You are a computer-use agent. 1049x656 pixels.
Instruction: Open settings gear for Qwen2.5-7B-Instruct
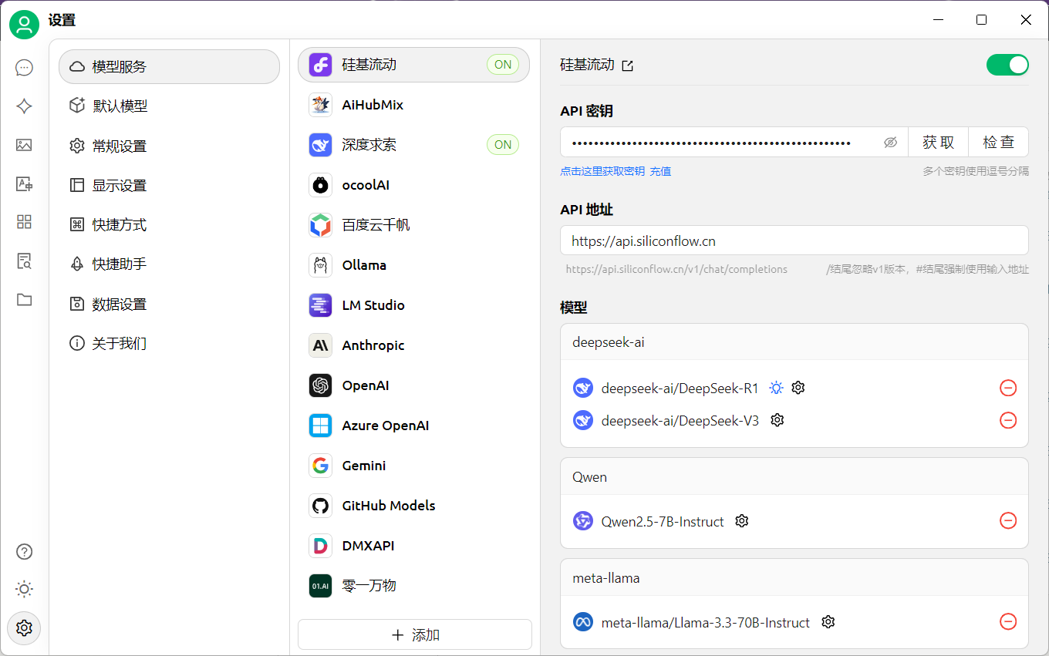click(742, 521)
